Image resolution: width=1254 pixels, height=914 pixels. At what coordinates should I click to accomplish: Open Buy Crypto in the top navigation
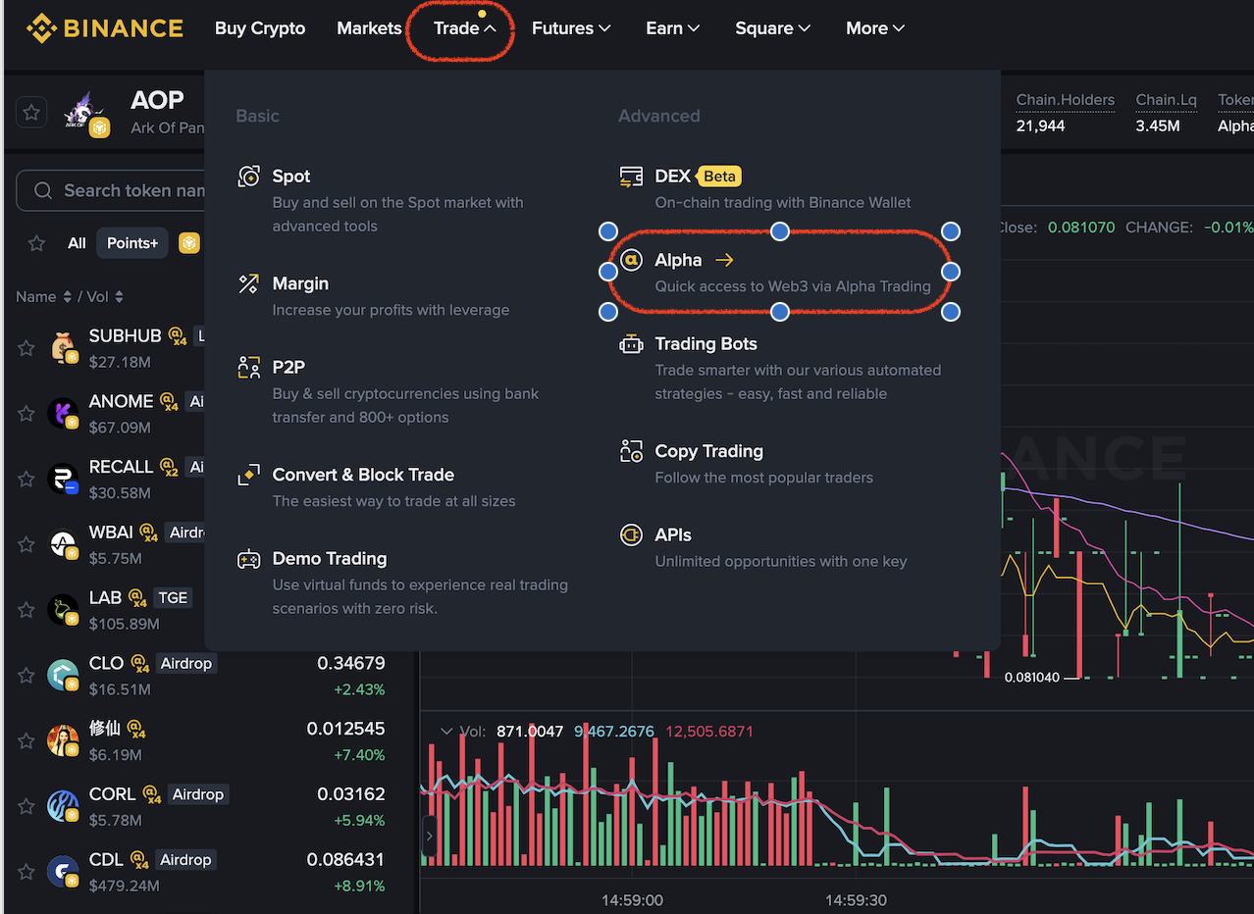(x=260, y=28)
